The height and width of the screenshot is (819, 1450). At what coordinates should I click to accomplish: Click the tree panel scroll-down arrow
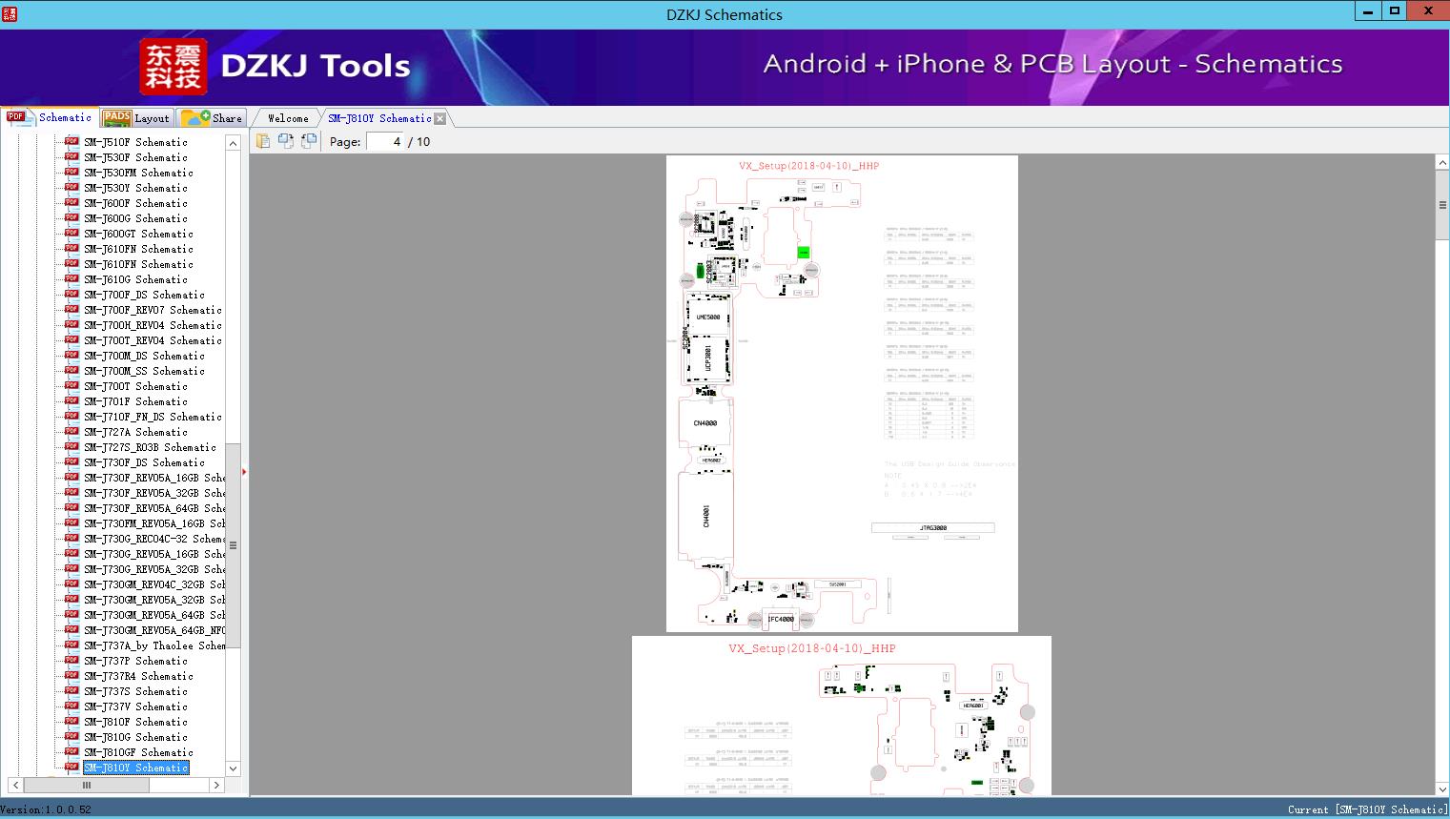pos(233,768)
